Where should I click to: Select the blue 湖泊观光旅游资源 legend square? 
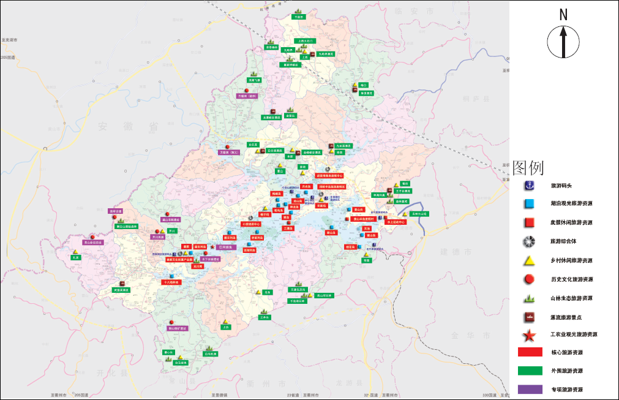click(x=529, y=203)
